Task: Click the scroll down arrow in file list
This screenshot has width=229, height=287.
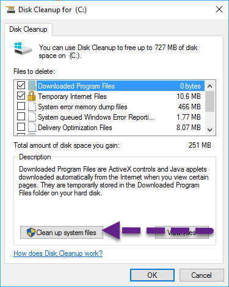Action: click(x=209, y=129)
